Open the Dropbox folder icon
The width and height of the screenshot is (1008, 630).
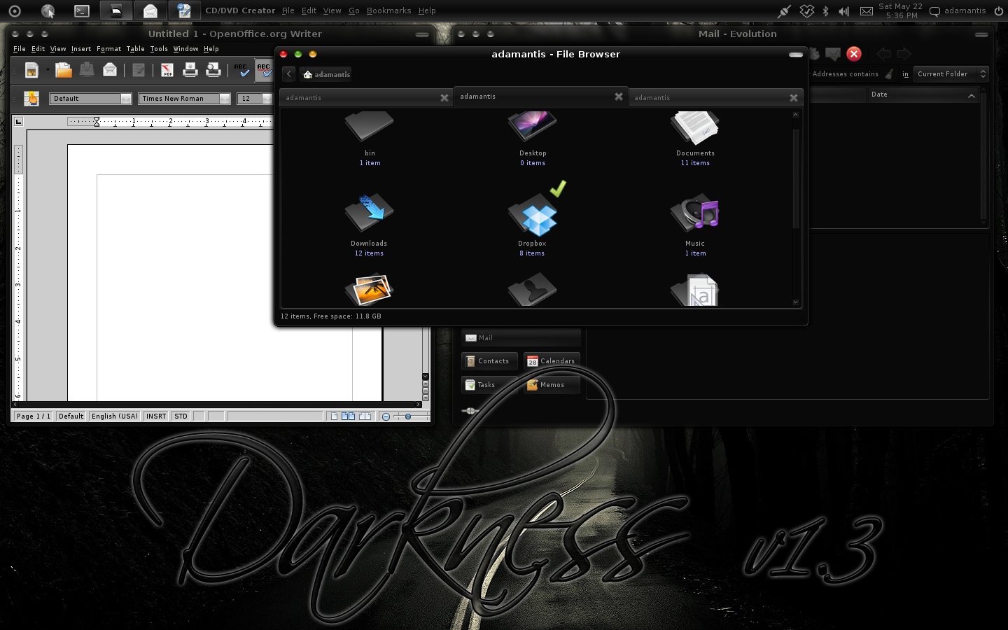point(532,214)
